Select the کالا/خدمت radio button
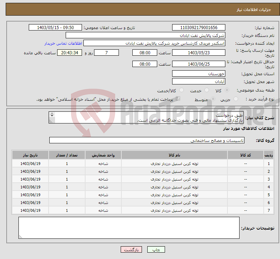 coord(181,90)
